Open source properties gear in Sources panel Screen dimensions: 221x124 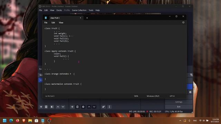coord(83,107)
